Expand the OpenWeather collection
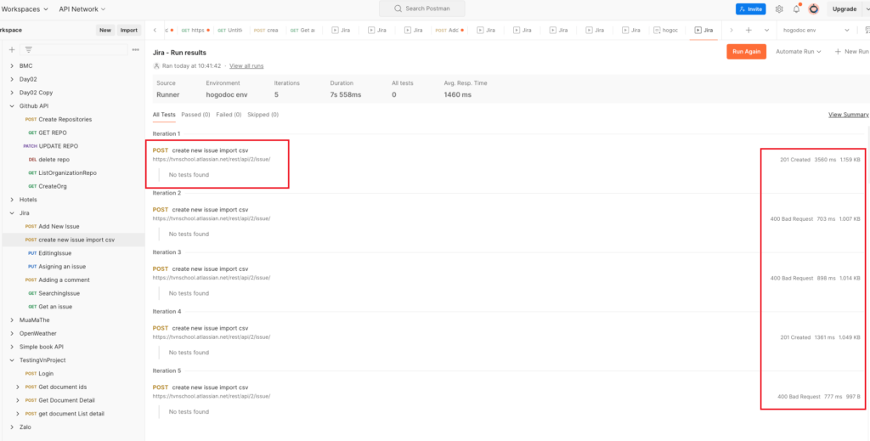The width and height of the screenshot is (870, 441). tap(12, 333)
